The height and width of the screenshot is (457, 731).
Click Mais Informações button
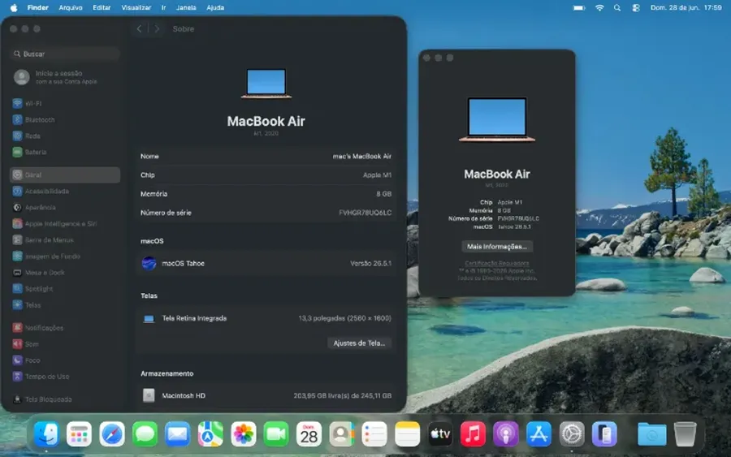tap(497, 247)
